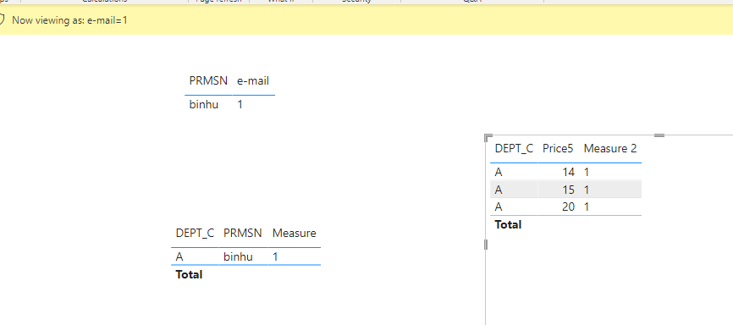Click the shield icon in the yellow banner

point(2,20)
